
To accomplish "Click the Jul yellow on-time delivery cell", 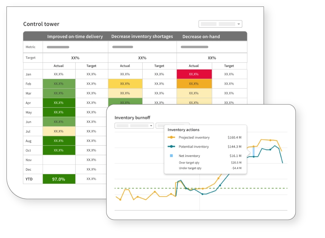I will pyautogui.click(x=59, y=131).
